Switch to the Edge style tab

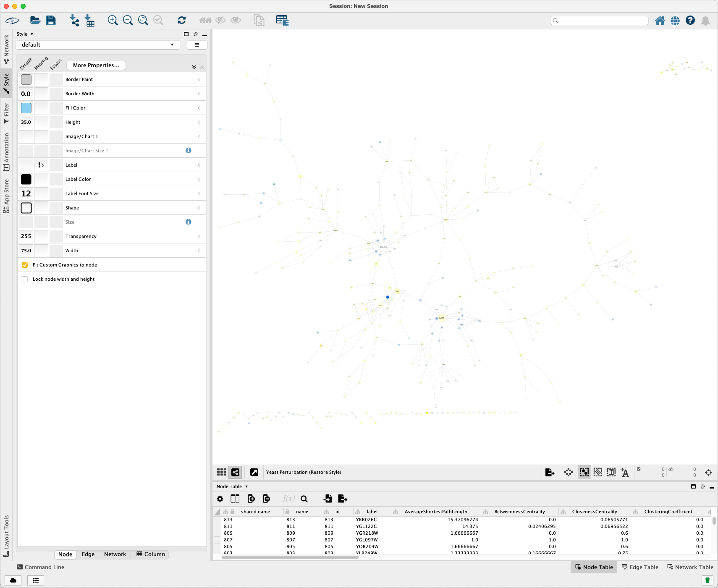[x=88, y=554]
